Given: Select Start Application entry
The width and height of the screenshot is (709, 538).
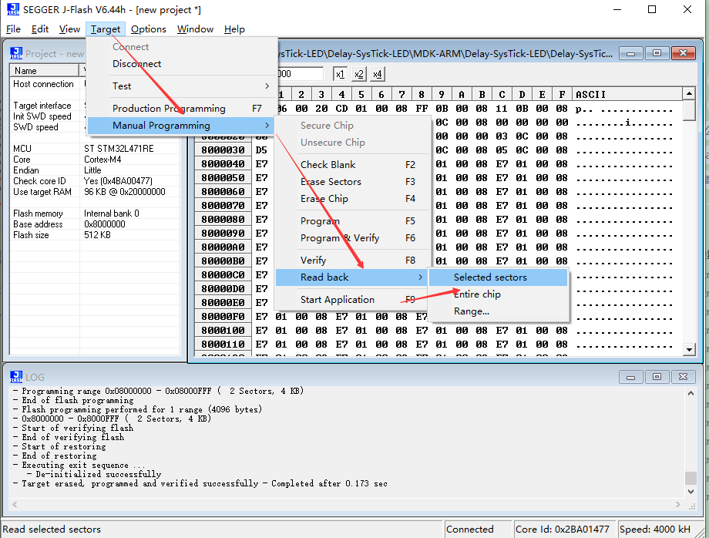Looking at the screenshot, I should pyautogui.click(x=352, y=300).
